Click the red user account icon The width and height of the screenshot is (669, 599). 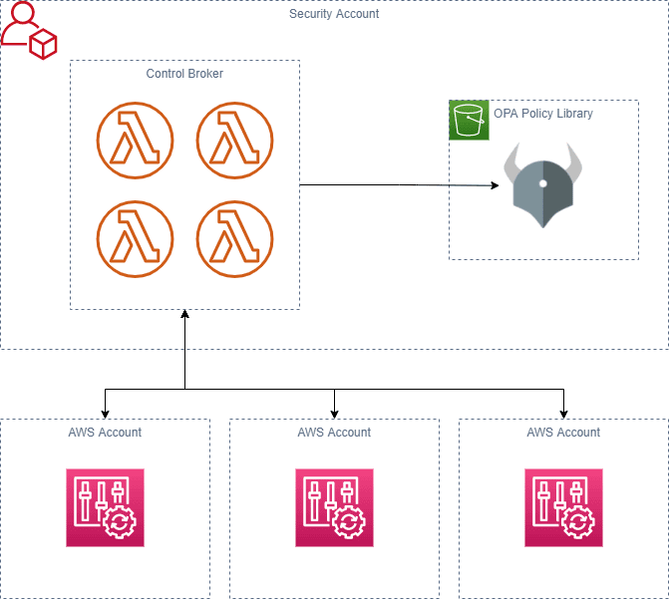(29, 30)
